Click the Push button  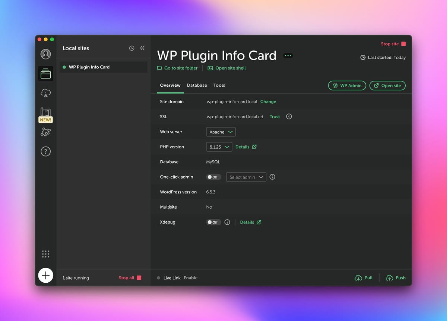tap(396, 278)
